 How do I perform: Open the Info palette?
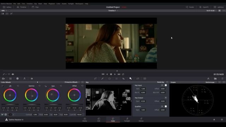click(222, 78)
